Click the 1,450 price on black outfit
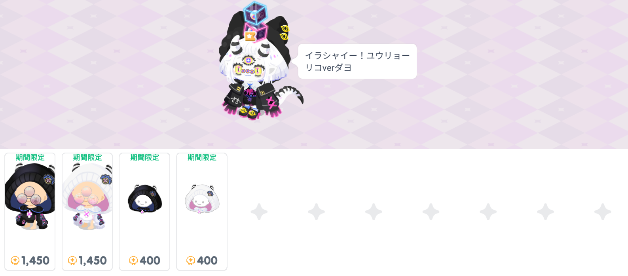Image resolution: width=628 pixels, height=276 pixels. pos(35,261)
